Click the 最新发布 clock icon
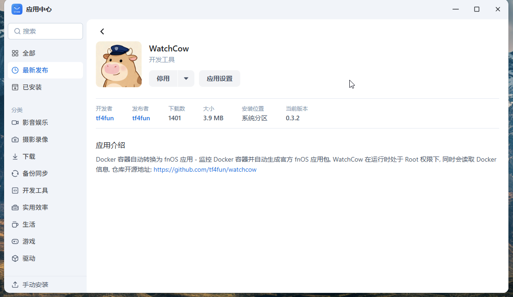513x297 pixels. tap(15, 70)
